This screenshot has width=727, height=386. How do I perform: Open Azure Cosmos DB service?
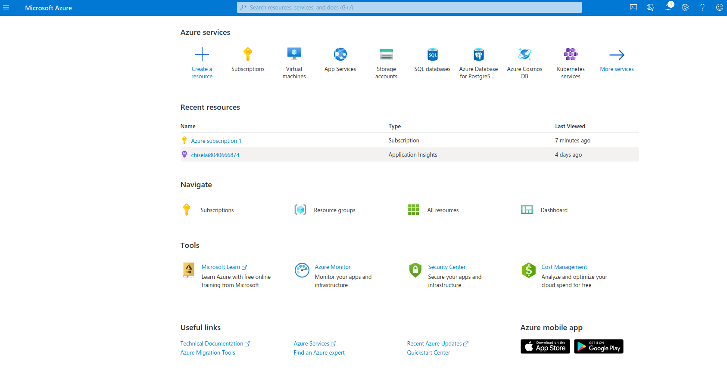coord(524,54)
